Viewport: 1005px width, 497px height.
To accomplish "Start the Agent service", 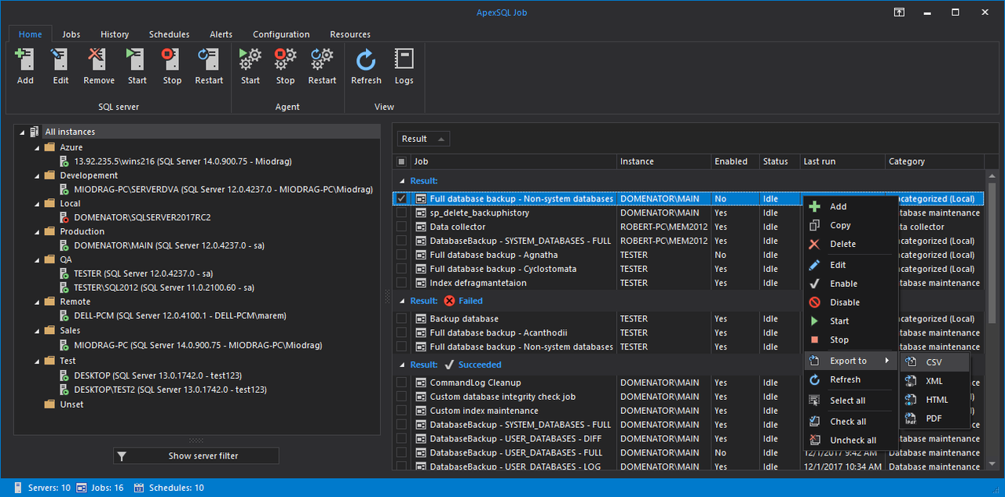I will coord(250,60).
